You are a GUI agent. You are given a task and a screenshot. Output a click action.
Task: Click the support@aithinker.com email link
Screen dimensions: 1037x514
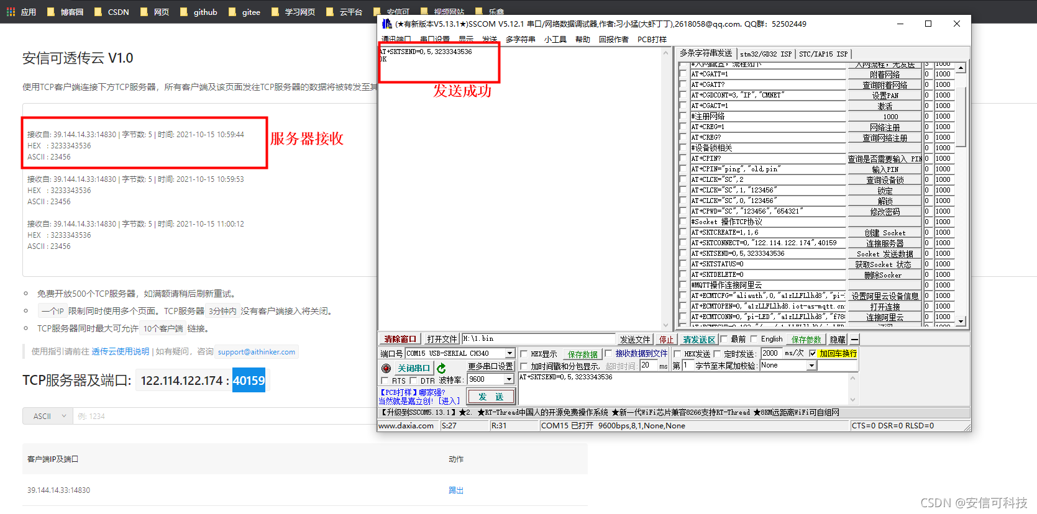coord(256,352)
